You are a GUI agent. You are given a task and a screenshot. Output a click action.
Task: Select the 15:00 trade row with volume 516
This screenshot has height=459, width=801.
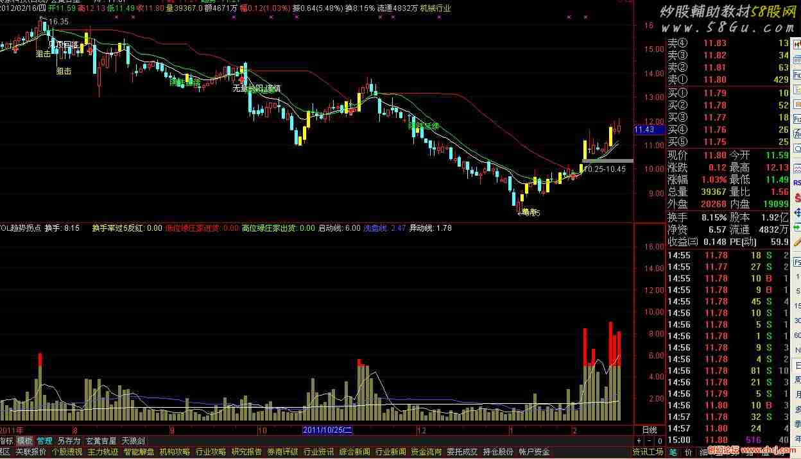(728, 440)
